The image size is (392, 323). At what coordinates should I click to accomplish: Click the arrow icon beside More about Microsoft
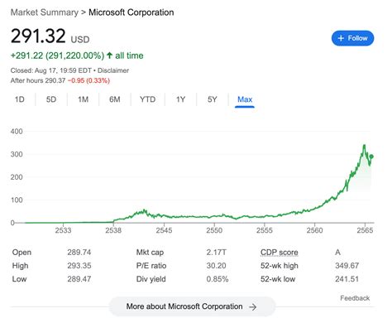click(x=252, y=307)
